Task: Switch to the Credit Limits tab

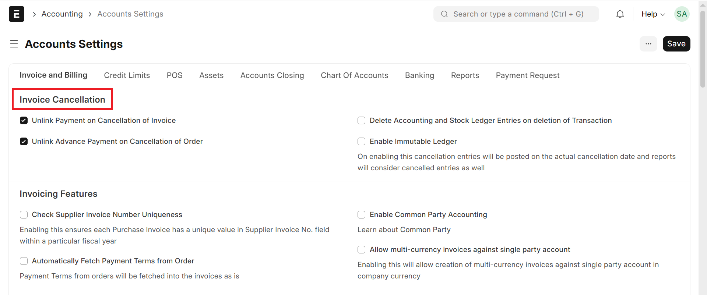Action: tap(127, 75)
